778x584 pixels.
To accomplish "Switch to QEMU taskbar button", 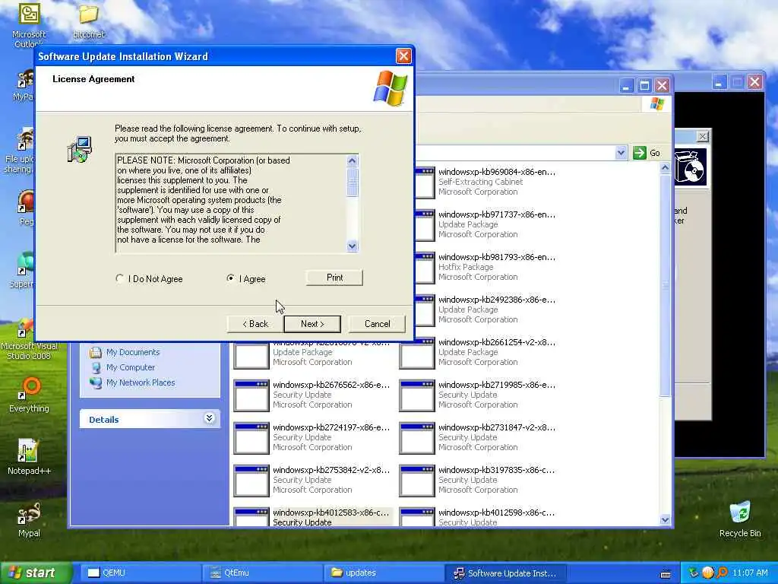I will pos(140,573).
